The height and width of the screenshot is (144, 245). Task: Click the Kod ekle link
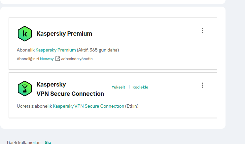140,87
